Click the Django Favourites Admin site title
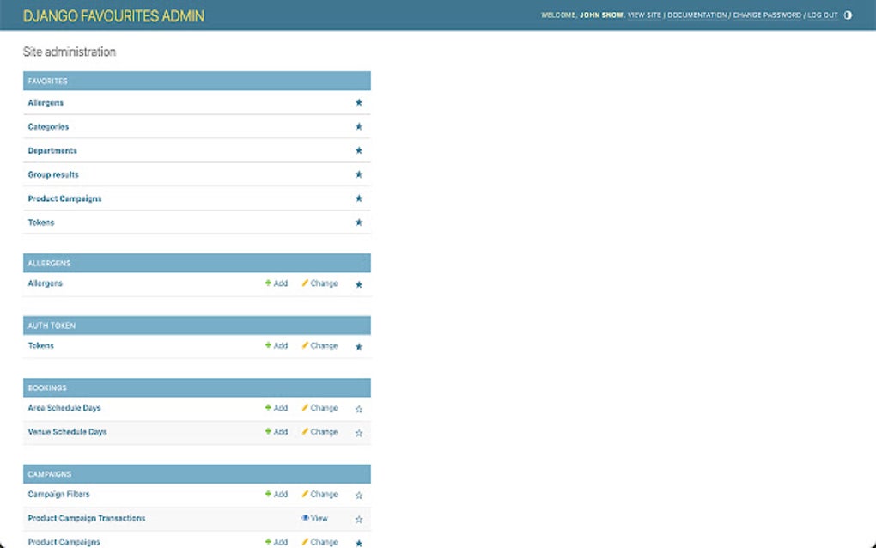The image size is (876, 548). click(113, 15)
